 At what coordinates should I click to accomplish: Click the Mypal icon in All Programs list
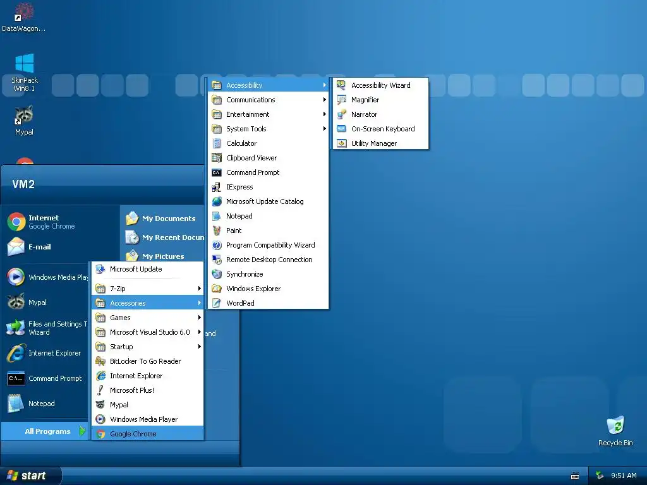100,405
